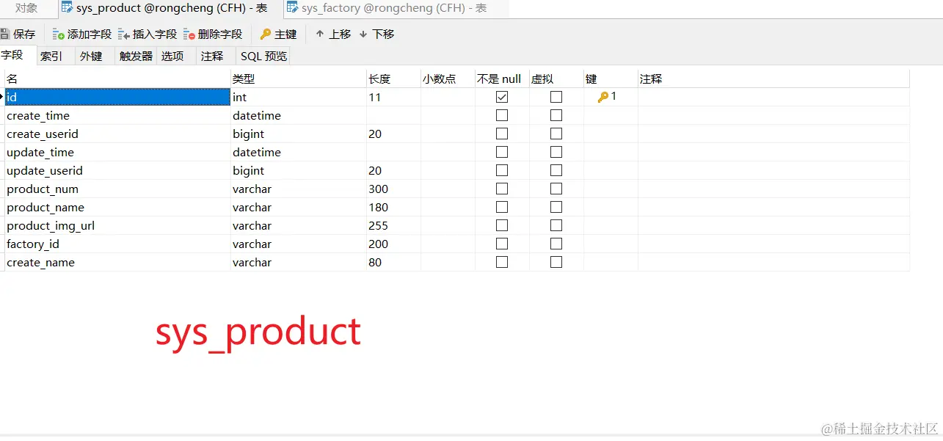Click the sys_factory tab table icon
Image resolution: width=943 pixels, height=441 pixels.
[x=293, y=9]
